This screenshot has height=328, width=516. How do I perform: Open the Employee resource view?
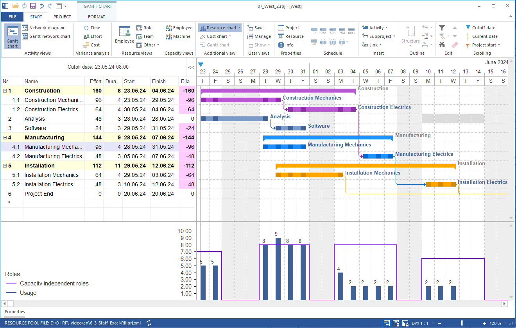pos(124,36)
